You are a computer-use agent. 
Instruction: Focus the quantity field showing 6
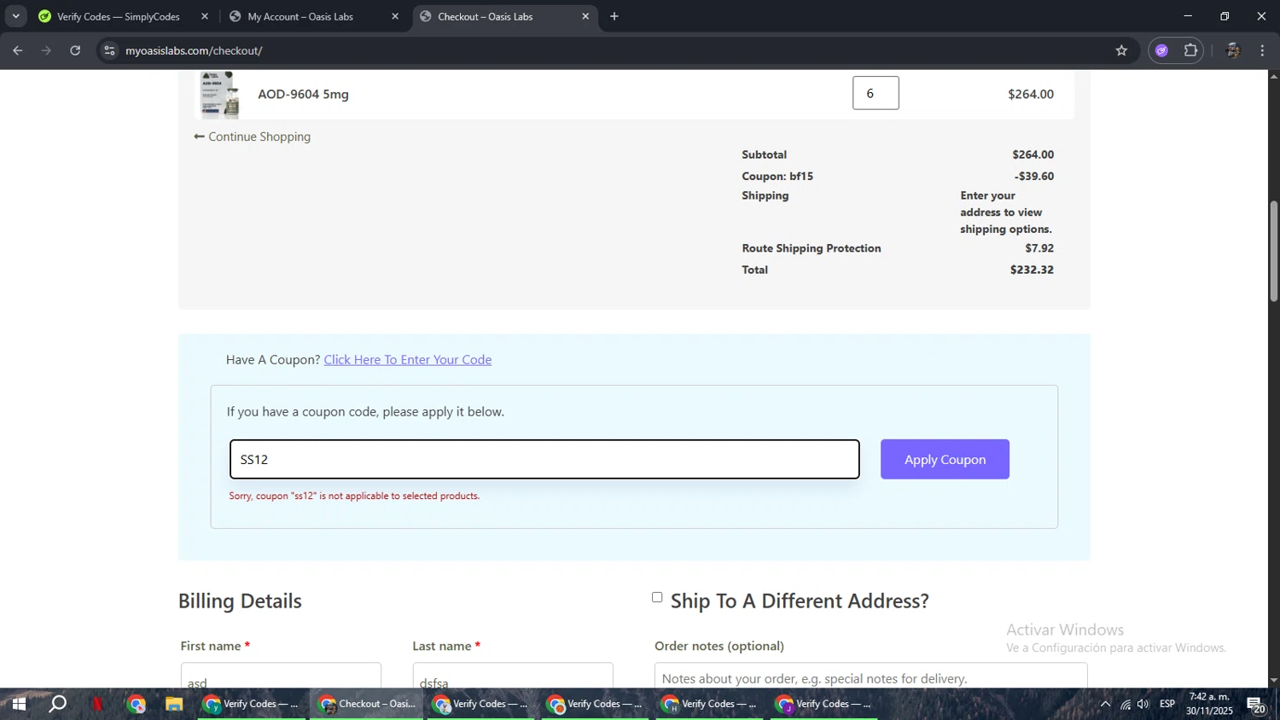click(x=876, y=93)
